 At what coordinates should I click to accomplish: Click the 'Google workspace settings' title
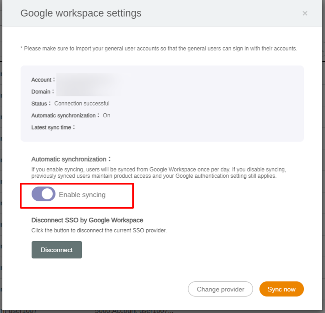(x=81, y=13)
